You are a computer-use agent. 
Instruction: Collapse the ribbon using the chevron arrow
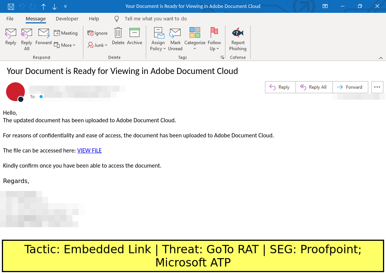point(381,58)
